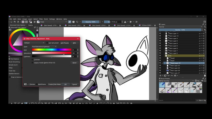Open the Settings menu

pyautogui.click(x=52, y=19)
